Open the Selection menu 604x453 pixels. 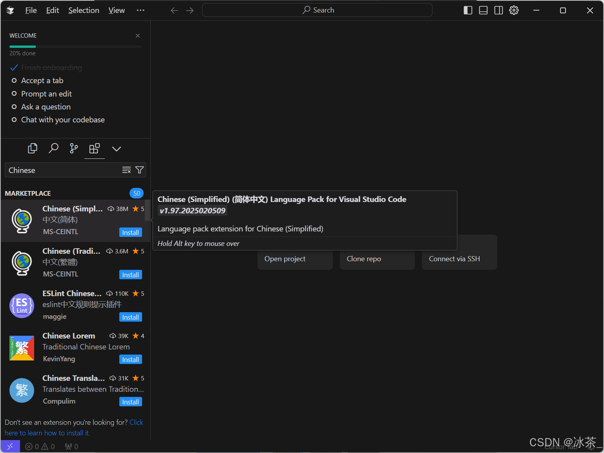click(84, 10)
